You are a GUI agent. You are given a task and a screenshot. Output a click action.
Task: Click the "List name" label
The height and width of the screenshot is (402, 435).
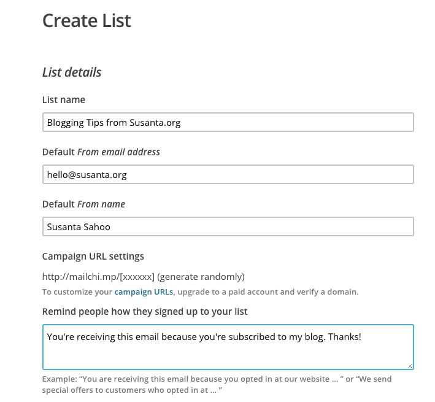point(64,100)
